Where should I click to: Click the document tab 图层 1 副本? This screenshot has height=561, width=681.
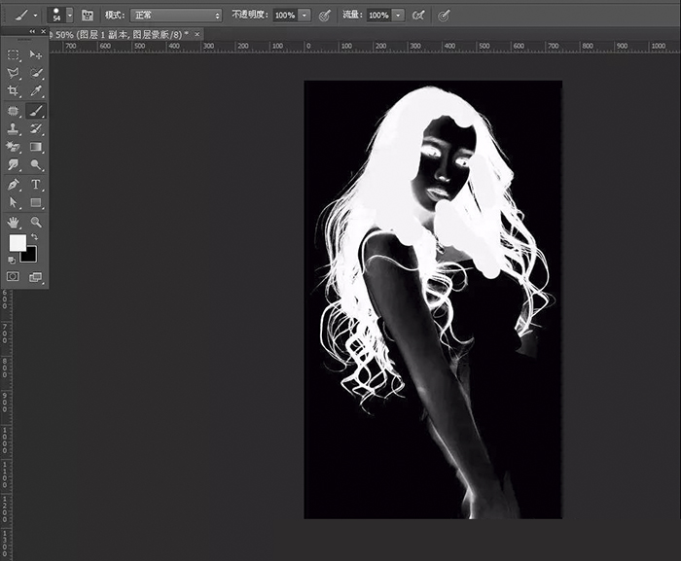pos(122,34)
